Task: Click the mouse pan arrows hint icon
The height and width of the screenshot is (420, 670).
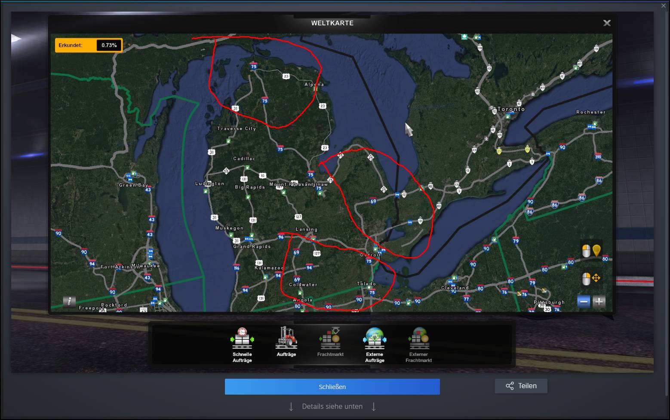Action: [591, 279]
